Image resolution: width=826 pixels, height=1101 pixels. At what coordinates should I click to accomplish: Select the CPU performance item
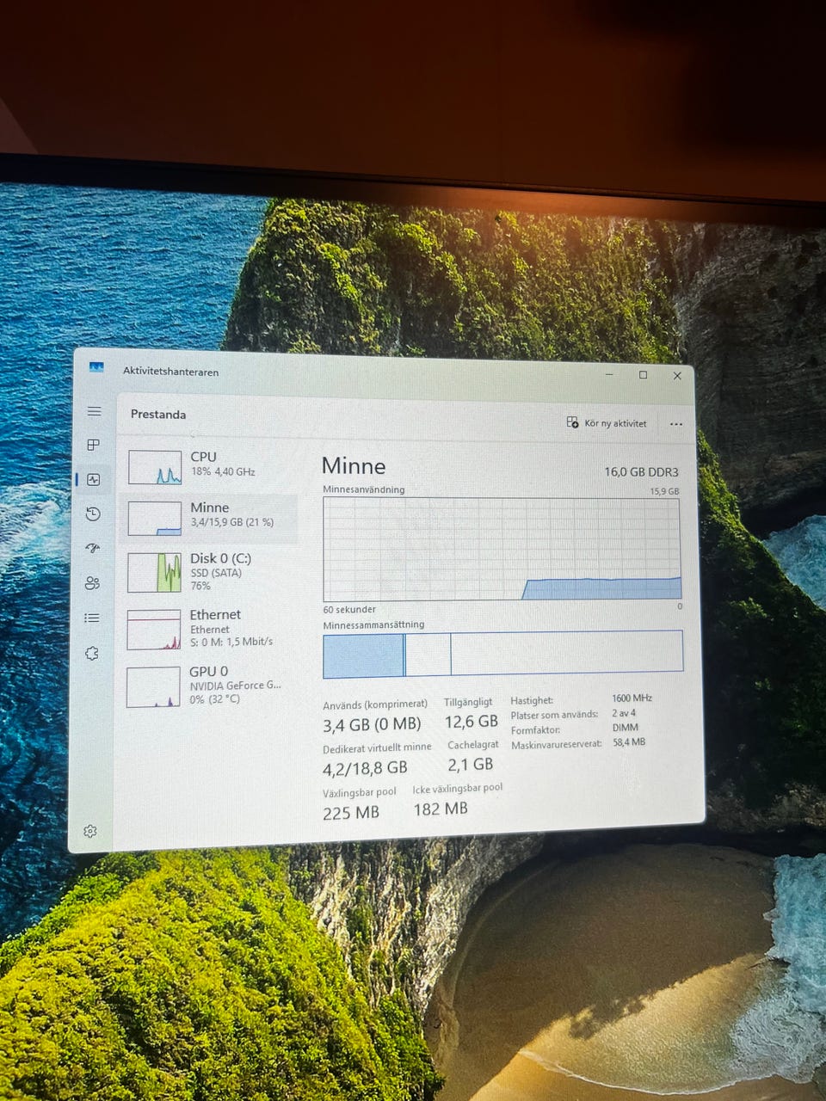pos(212,465)
